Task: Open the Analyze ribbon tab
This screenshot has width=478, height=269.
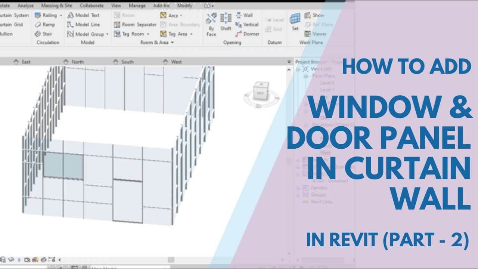Action: [x=25, y=6]
